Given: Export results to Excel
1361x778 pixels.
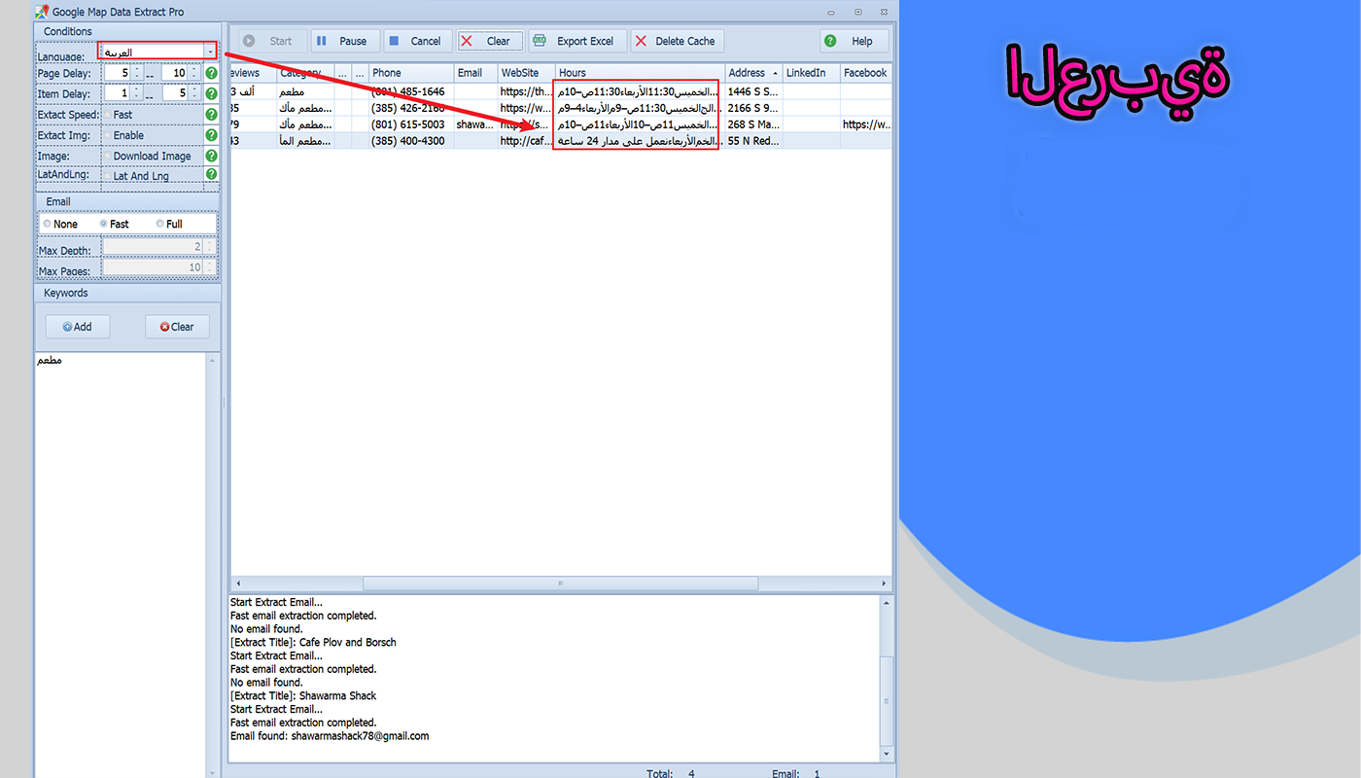Looking at the screenshot, I should point(576,41).
